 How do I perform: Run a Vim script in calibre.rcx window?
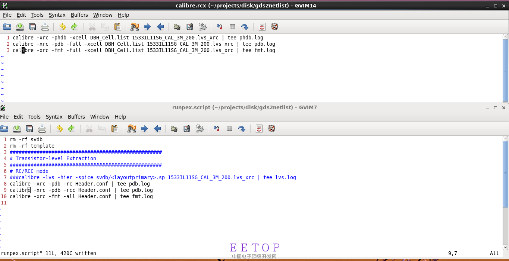pyautogui.click(x=202, y=27)
